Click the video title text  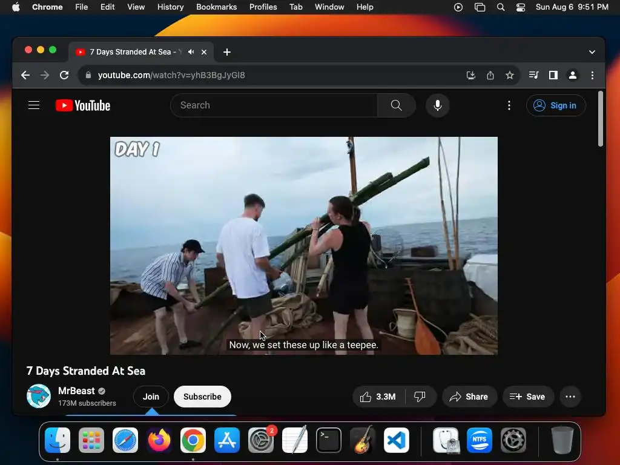(86, 371)
